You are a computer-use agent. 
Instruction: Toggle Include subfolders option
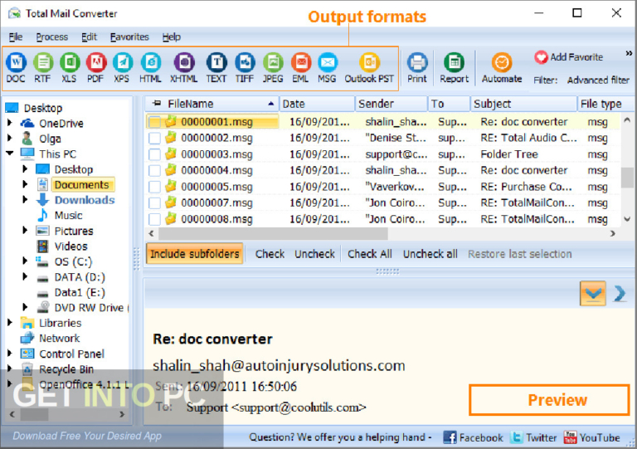pos(195,254)
